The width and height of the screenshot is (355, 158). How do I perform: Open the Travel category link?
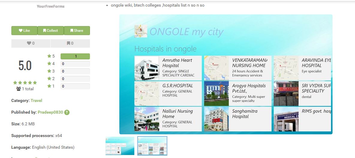coord(36,100)
